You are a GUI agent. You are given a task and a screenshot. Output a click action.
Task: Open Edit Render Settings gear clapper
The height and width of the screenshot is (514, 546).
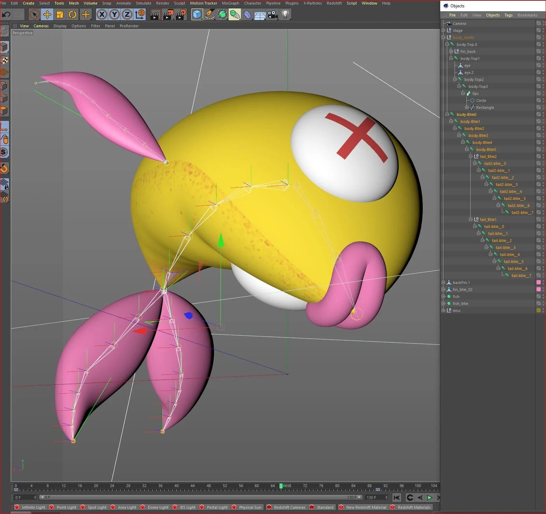[x=181, y=14]
